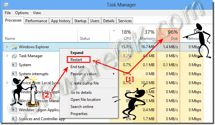Click the Windows Logon Application icon
Image resolution: width=215 pixels, height=125 pixels.
(x=14, y=110)
